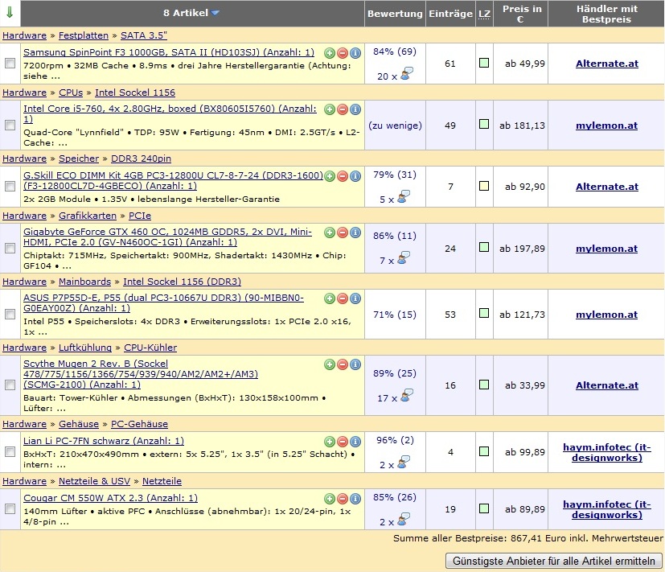This screenshot has height=572, width=665.
Task: Tick checkbox for Cougar CM 550W row
Action: point(10,508)
